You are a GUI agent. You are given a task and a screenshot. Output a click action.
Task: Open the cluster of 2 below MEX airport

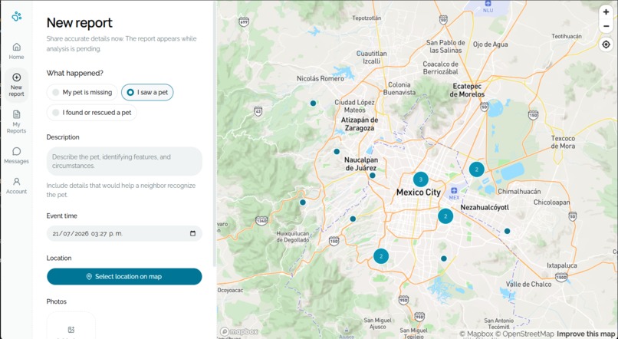(x=445, y=216)
